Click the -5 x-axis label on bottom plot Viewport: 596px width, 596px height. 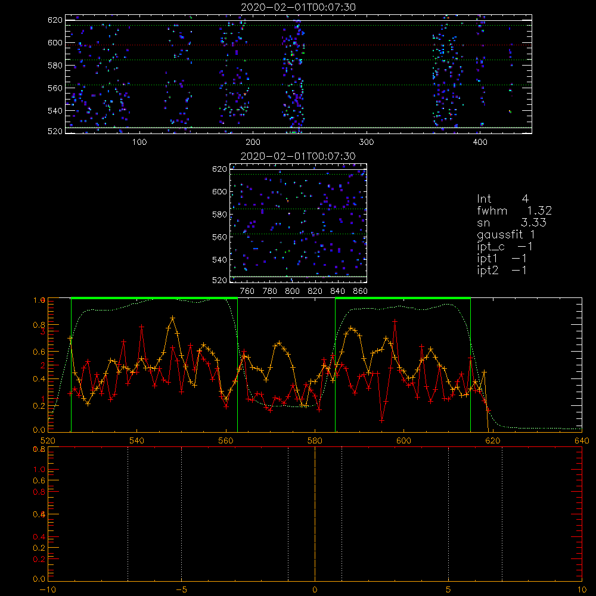(181, 590)
